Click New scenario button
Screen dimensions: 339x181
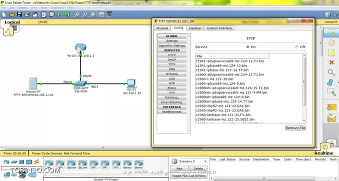(x=179, y=168)
